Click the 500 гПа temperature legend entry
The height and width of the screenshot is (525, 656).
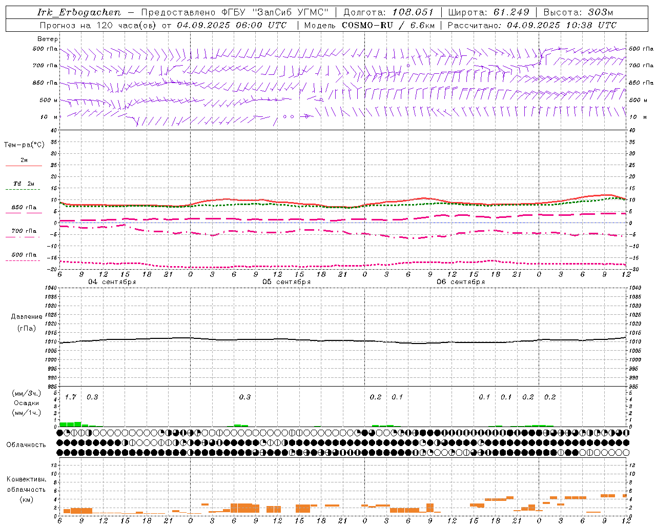click(x=24, y=255)
